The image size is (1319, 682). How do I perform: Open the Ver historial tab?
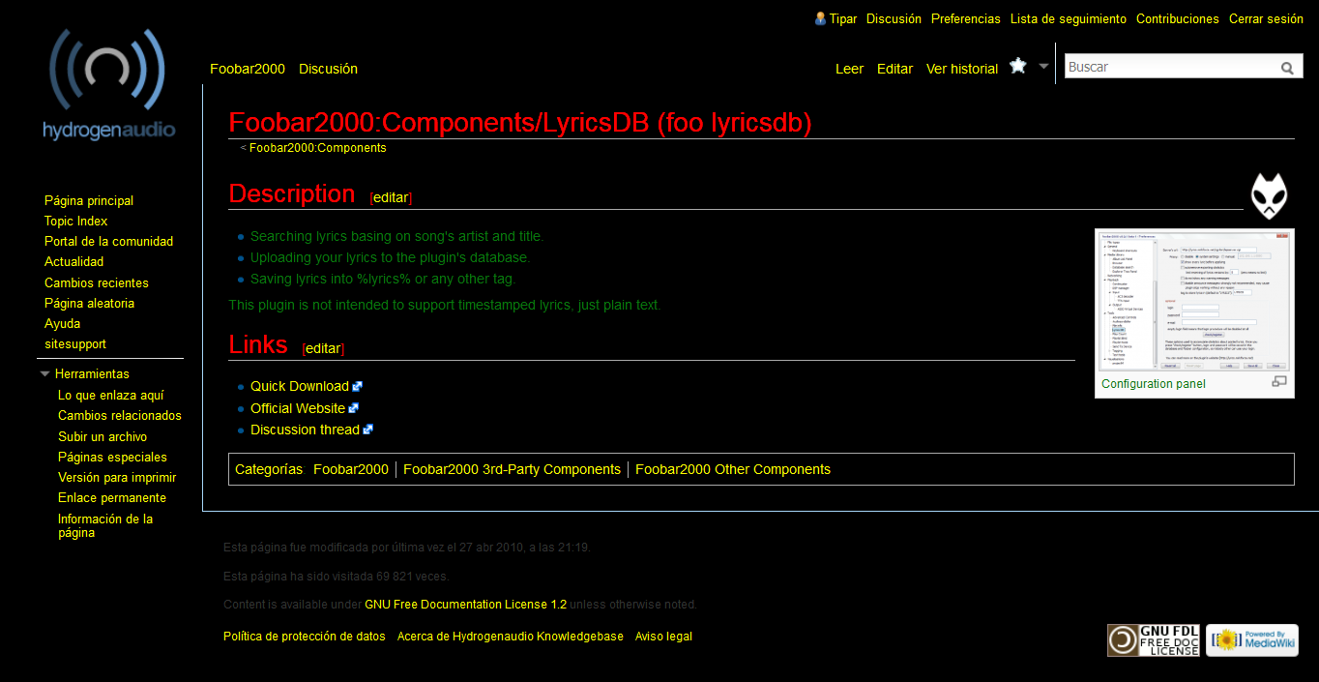962,69
